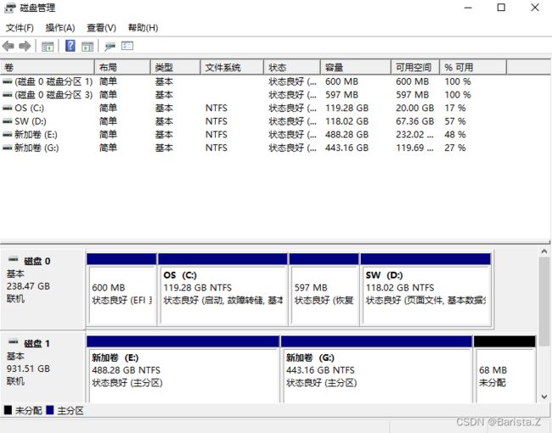Click the 磁盘 1 931.51 GB label panel
Viewport: 552px width, 433px height.
pyautogui.click(x=43, y=368)
